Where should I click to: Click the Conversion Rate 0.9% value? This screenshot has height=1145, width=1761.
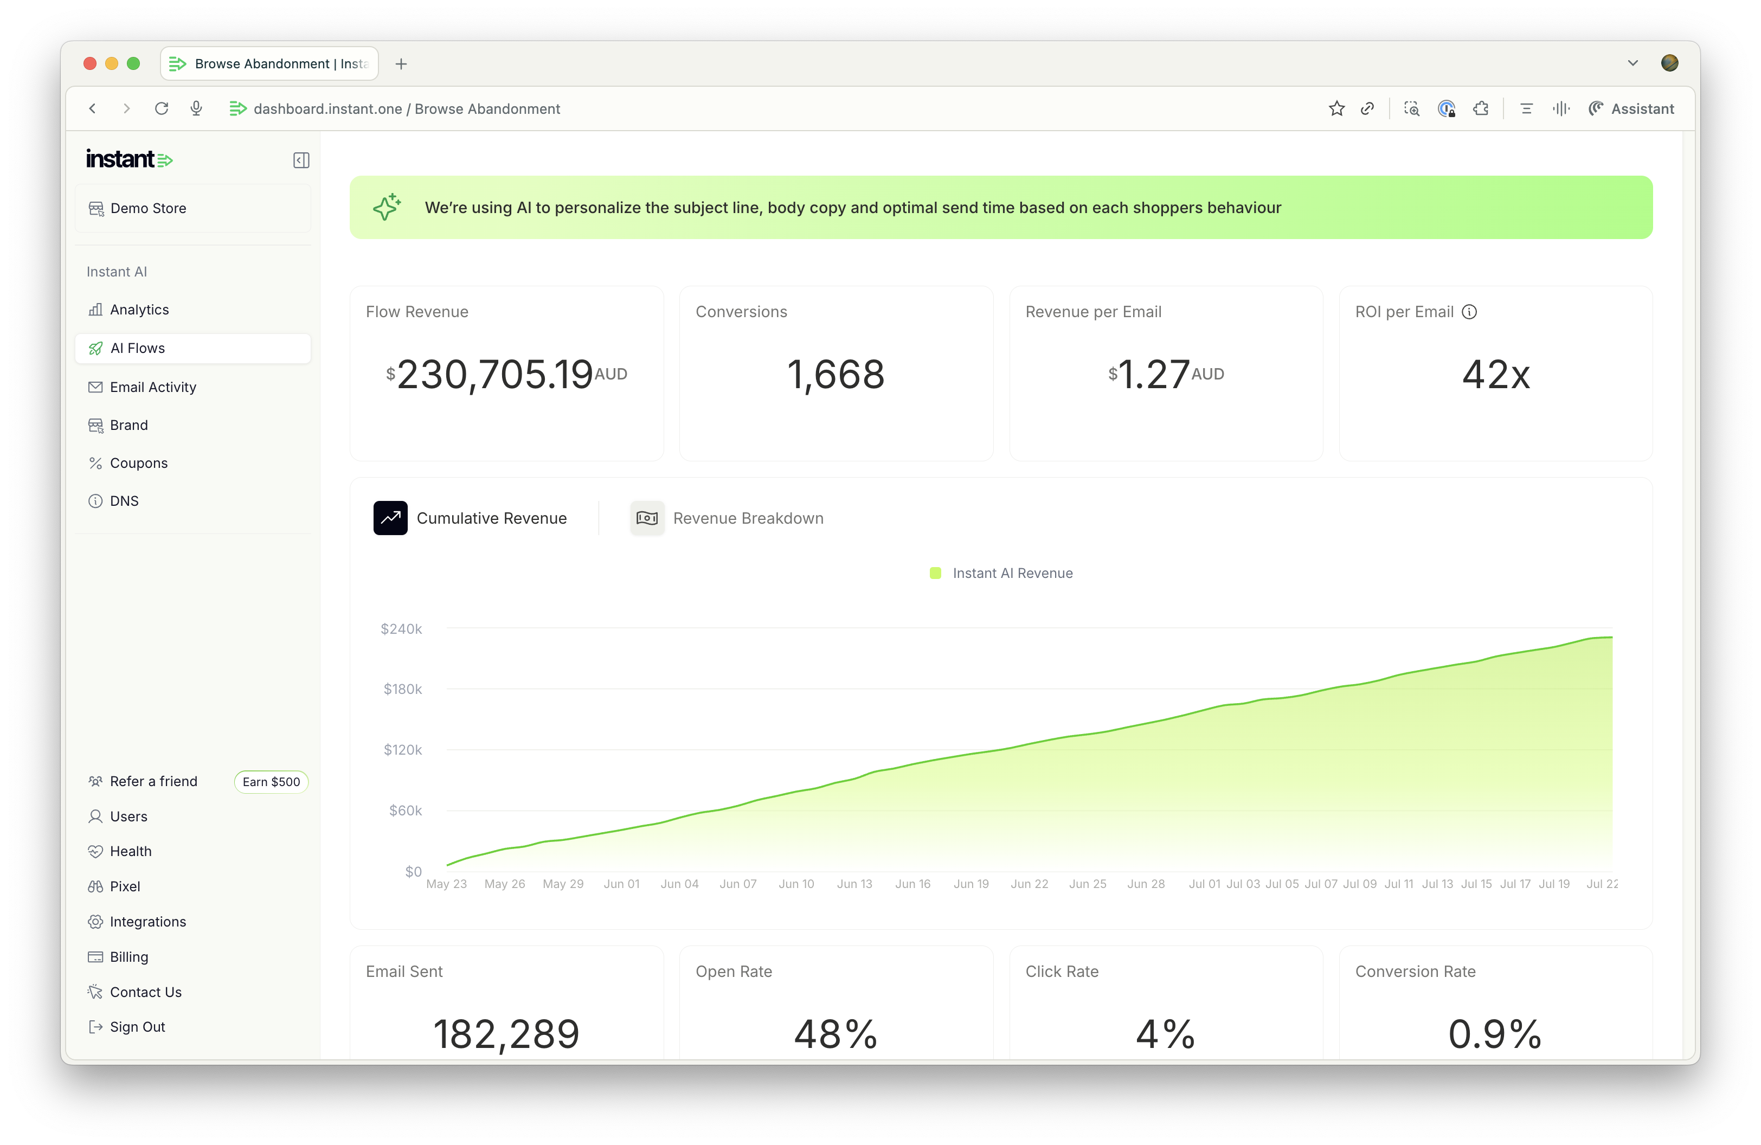coord(1495,1034)
